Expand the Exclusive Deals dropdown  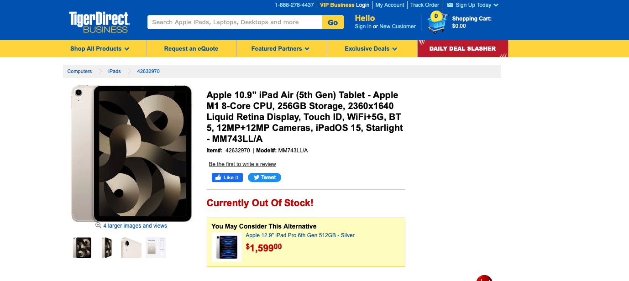371,49
